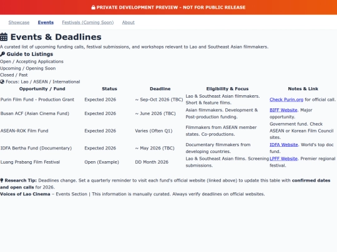The image size is (337, 252).
Task: Open the BIFF Website link
Action: tap(283, 110)
